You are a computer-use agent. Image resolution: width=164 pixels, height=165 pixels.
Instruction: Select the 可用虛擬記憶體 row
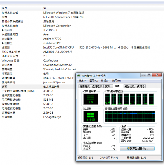(x=38, y=108)
